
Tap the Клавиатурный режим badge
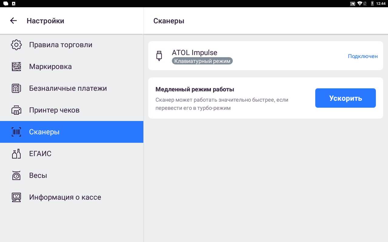(202, 61)
